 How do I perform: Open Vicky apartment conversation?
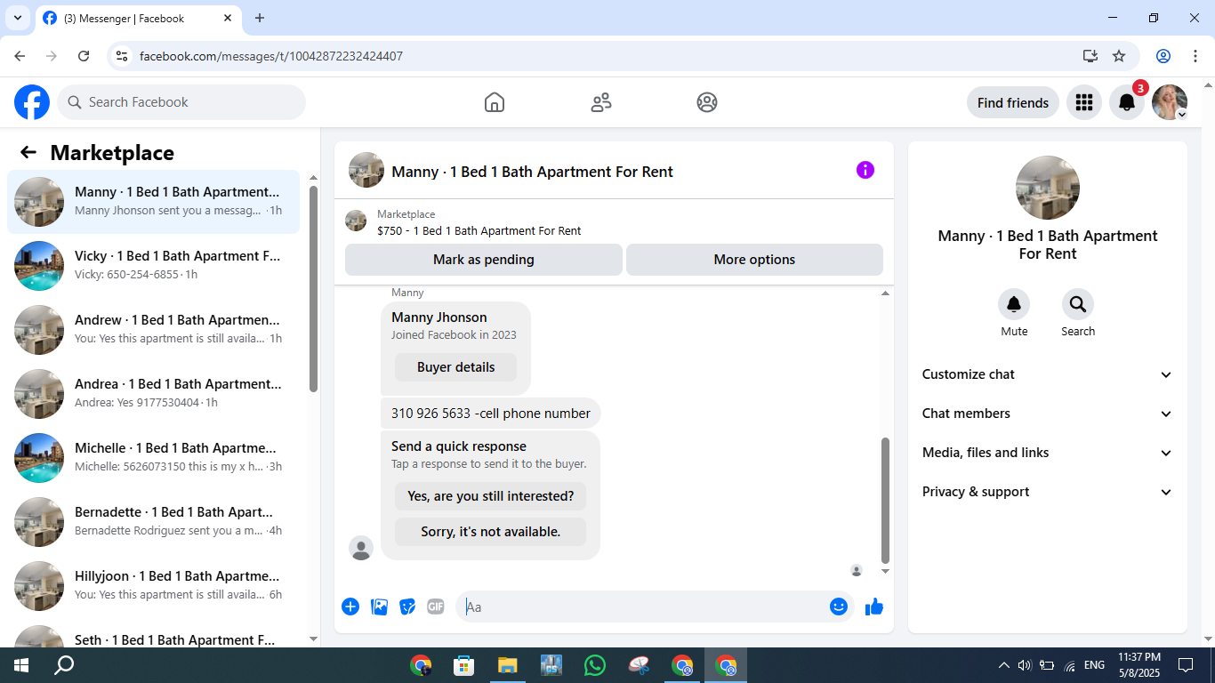tap(154, 266)
